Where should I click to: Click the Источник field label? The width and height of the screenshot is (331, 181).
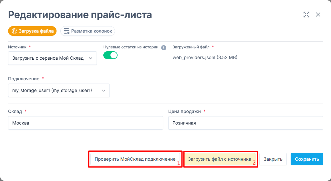coord(17,47)
